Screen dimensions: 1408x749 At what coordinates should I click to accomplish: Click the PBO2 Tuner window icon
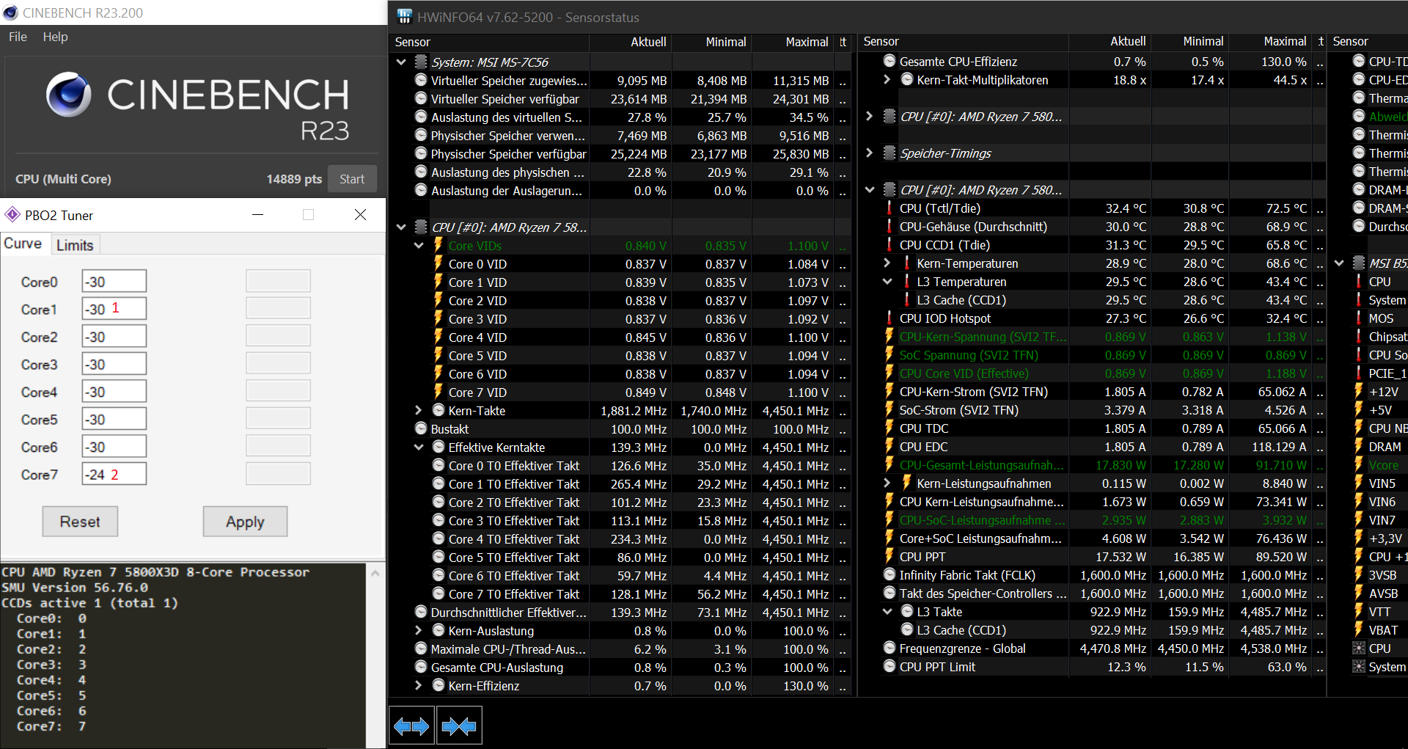(12, 215)
